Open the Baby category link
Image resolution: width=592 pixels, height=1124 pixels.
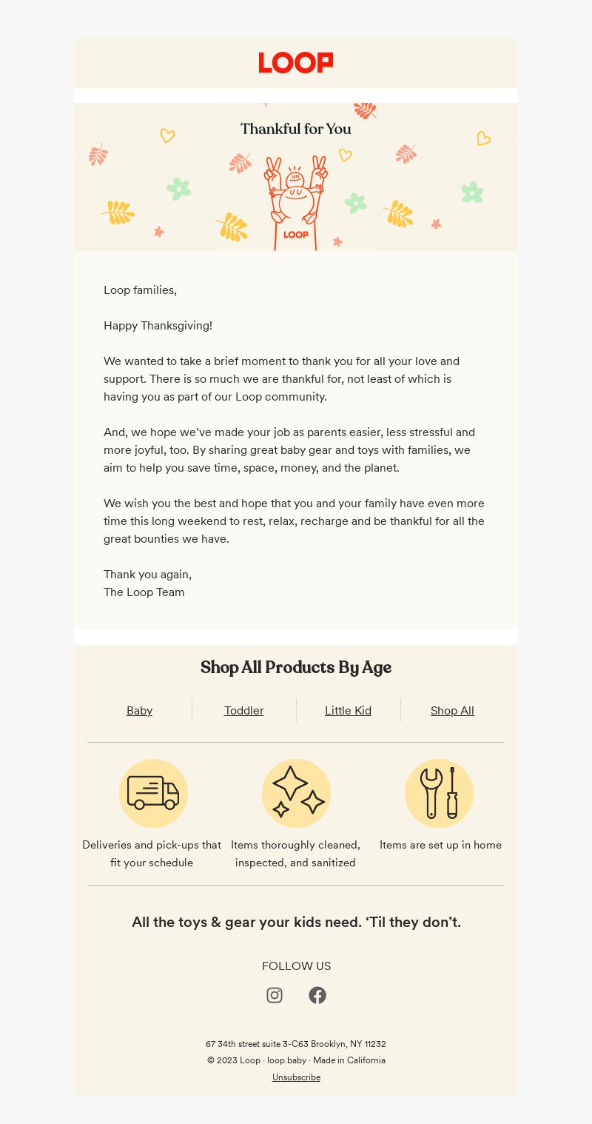click(139, 711)
